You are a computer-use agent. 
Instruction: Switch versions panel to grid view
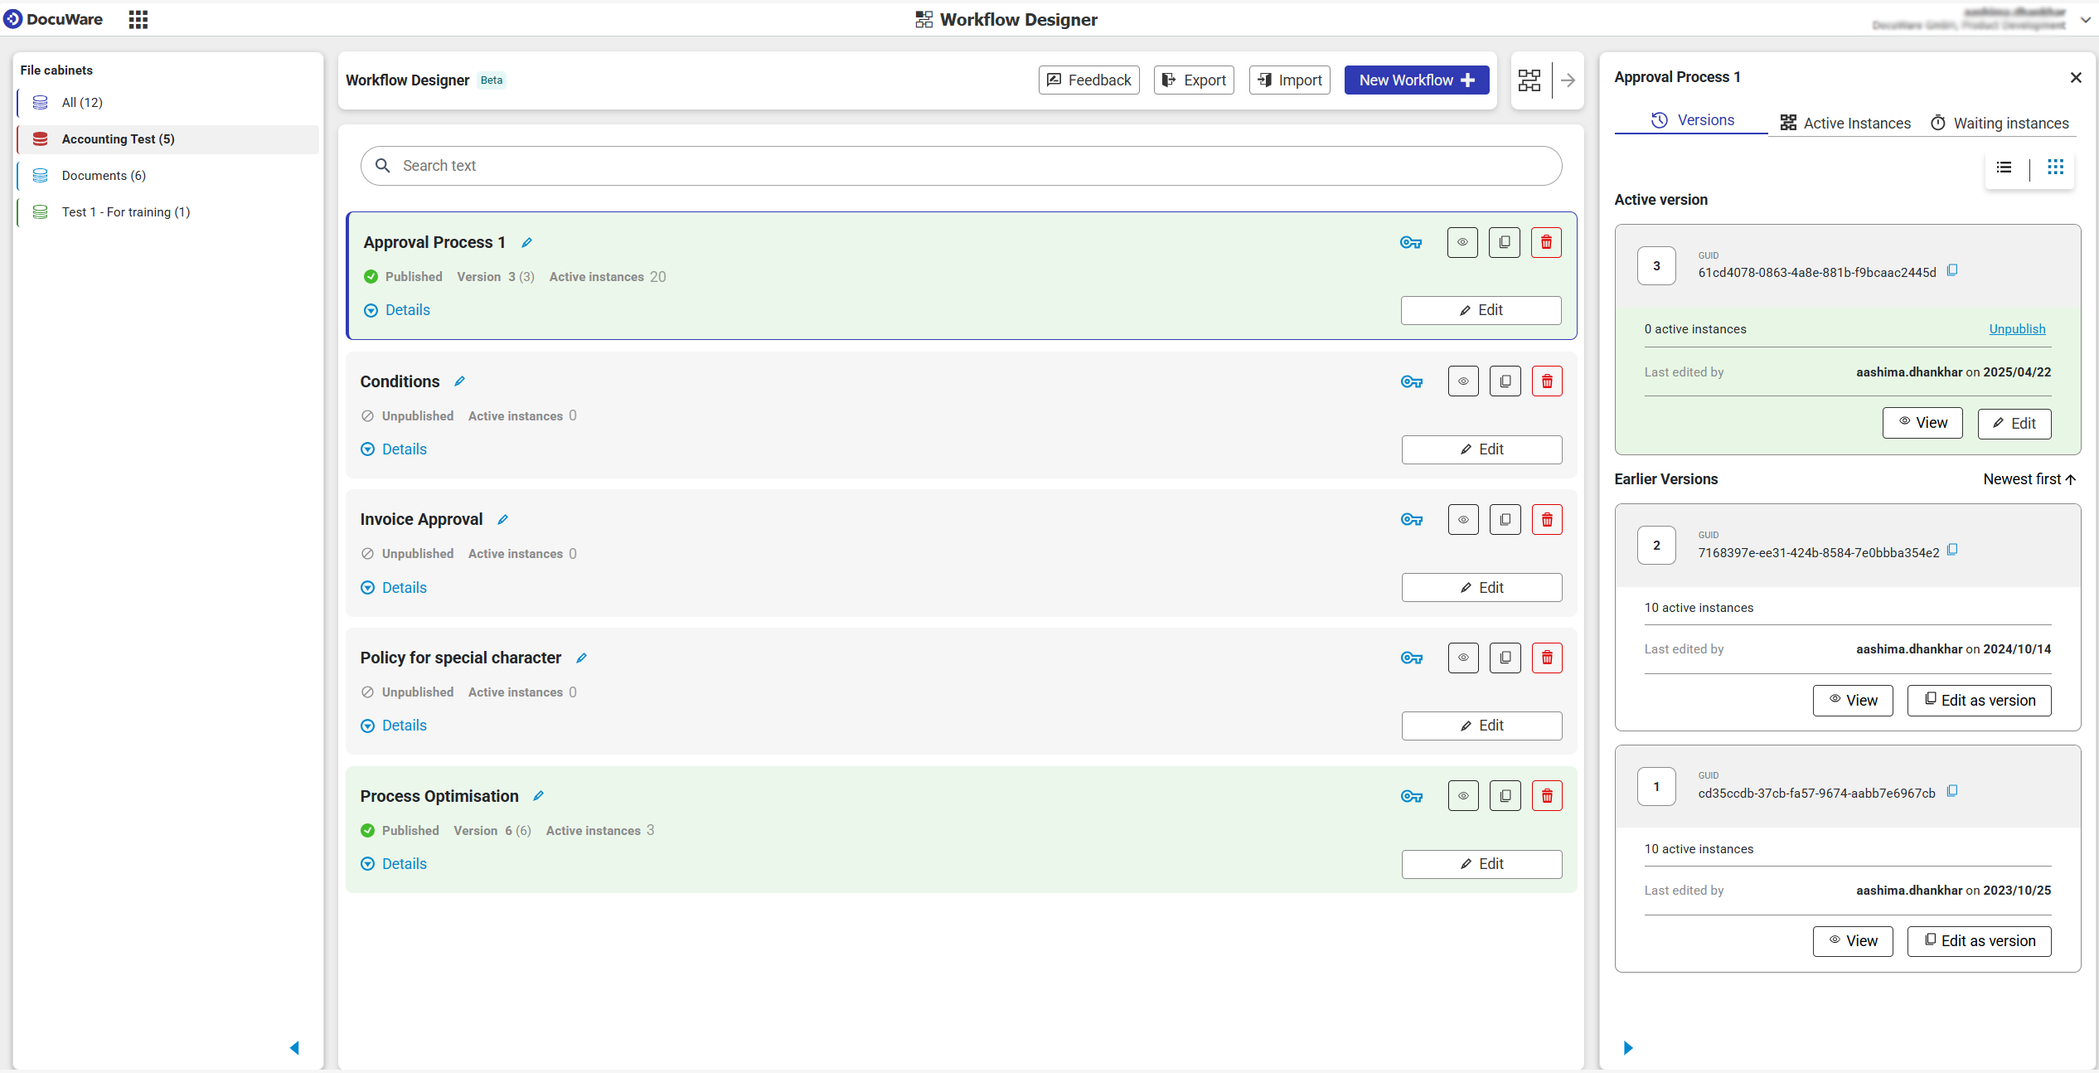2056,168
